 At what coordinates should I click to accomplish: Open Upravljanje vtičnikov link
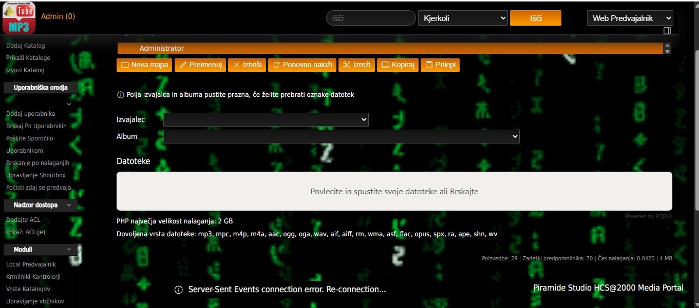[x=35, y=301]
